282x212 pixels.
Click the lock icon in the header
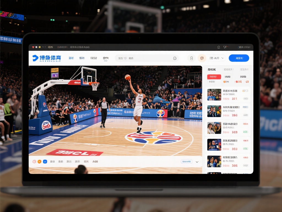pos(191,58)
